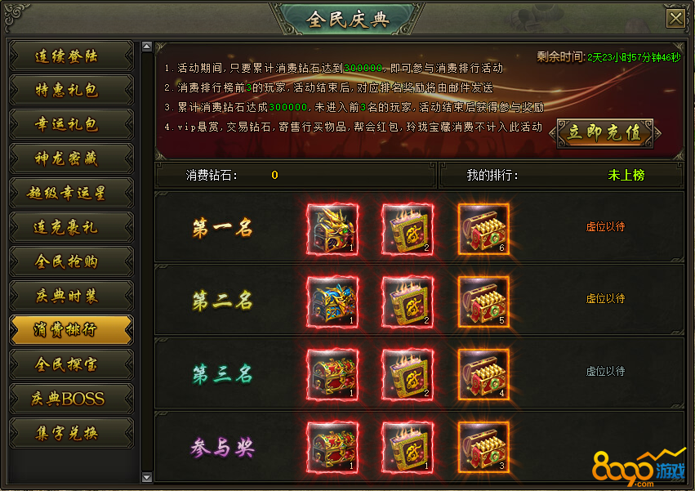Switch to the 特惠礼包 tab
The image size is (695, 491).
[x=71, y=90]
